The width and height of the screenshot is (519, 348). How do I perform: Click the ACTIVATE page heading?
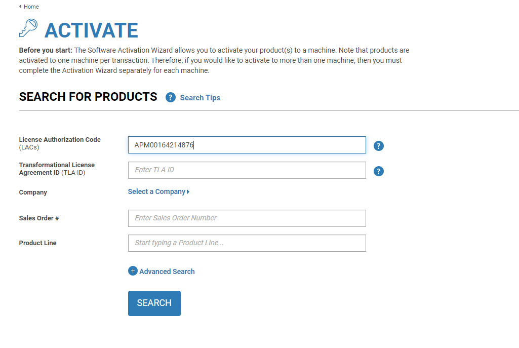tap(91, 31)
